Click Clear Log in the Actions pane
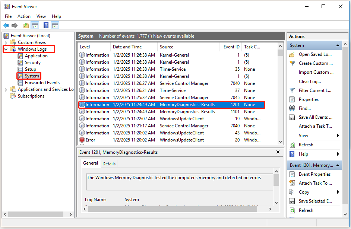 [x=309, y=81]
